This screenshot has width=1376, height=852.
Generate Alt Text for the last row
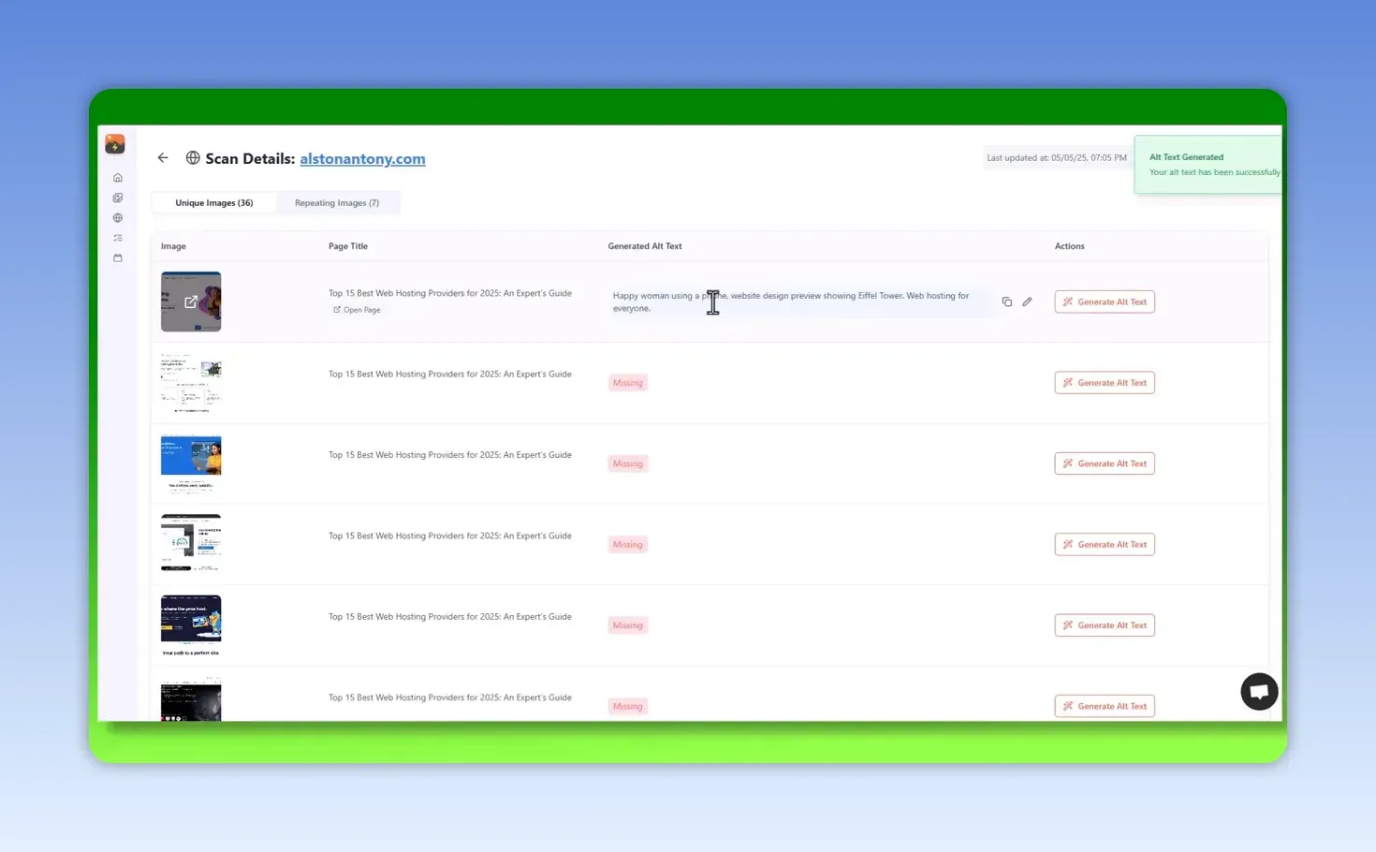click(1105, 706)
